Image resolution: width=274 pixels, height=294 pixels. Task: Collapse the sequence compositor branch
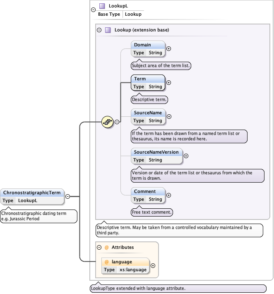tap(117, 122)
